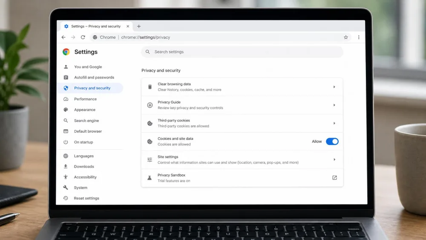Select Privacy and security in sidebar
The width and height of the screenshot is (426, 240).
coord(90,88)
